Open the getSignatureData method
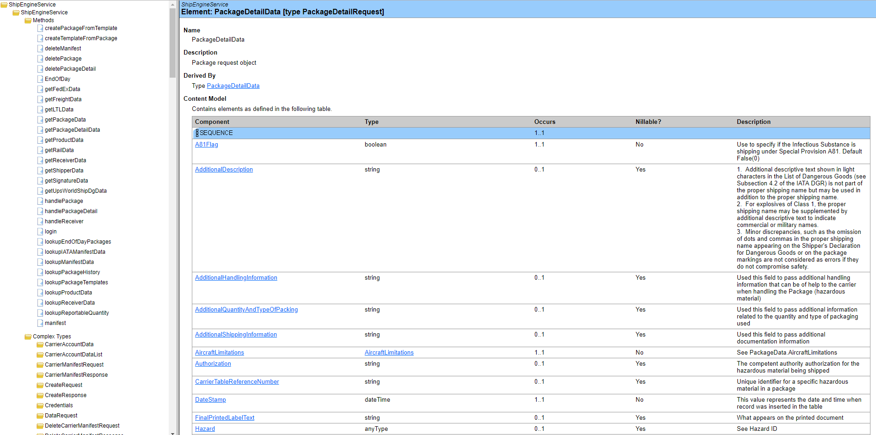Screen dimensions: 876x435 (66, 181)
